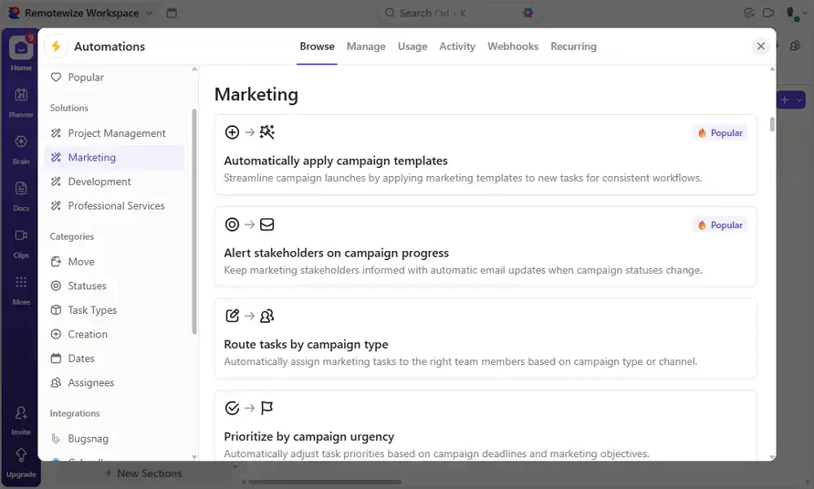Click the video recording icon in the top bar
The image size is (814, 489).
point(768,12)
